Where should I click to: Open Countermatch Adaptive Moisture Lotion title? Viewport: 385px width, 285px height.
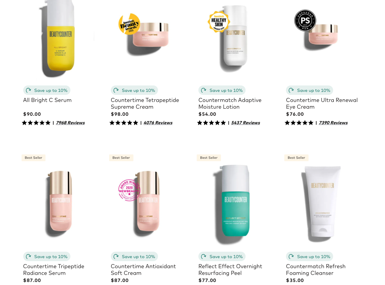pyautogui.click(x=230, y=104)
